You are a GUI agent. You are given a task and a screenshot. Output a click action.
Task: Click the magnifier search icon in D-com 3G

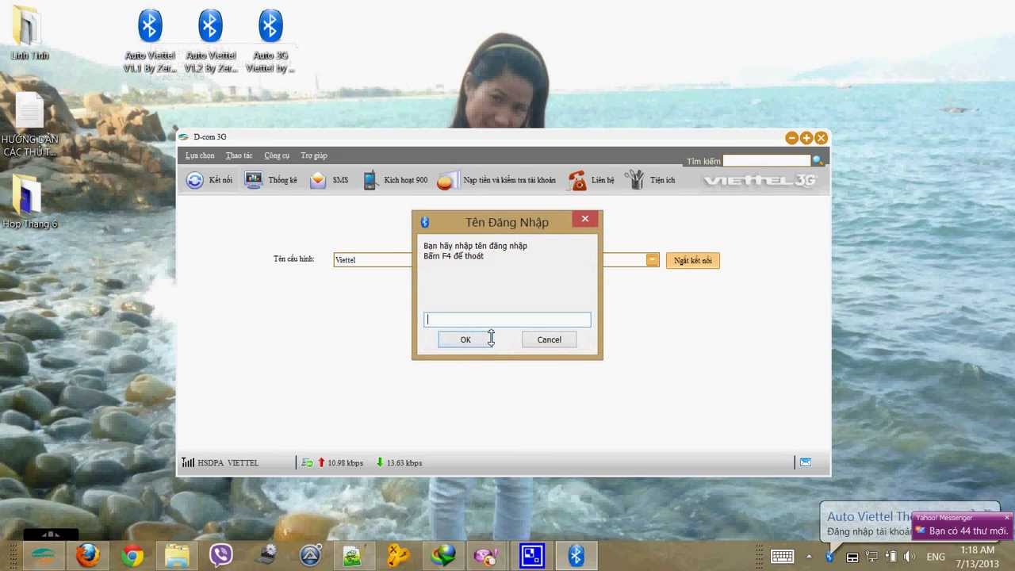[x=818, y=161]
